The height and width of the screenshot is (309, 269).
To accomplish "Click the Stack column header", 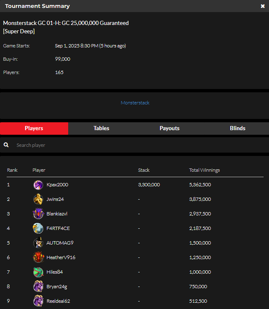I will click(144, 170).
